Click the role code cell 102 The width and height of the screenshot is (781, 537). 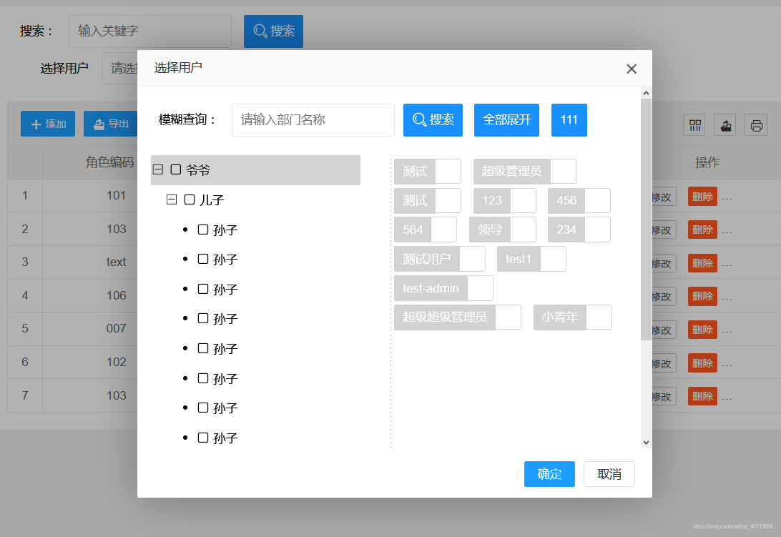pos(116,362)
